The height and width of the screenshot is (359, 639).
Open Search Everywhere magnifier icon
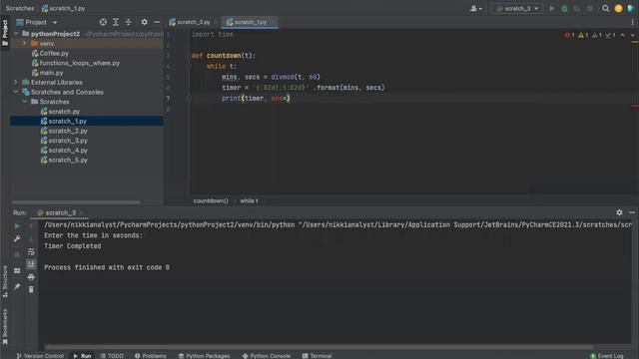point(606,9)
